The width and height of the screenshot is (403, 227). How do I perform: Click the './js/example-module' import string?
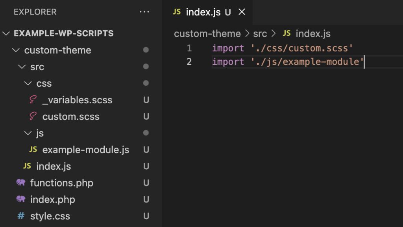click(307, 62)
